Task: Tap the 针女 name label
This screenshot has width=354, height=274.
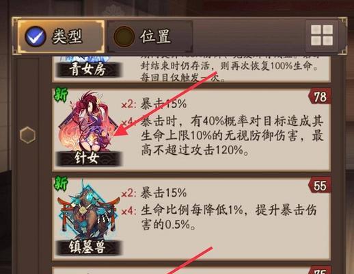Action: tap(88, 158)
